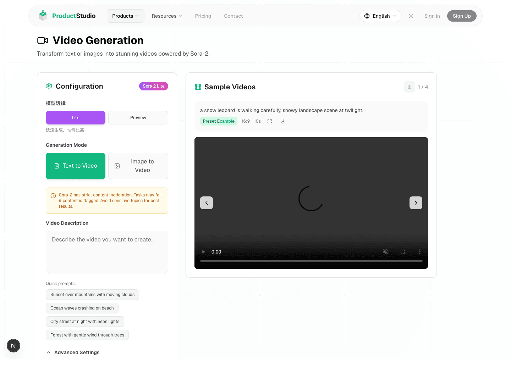
Task: Open the sample video fullscreen expand icon
Action: (x=270, y=121)
